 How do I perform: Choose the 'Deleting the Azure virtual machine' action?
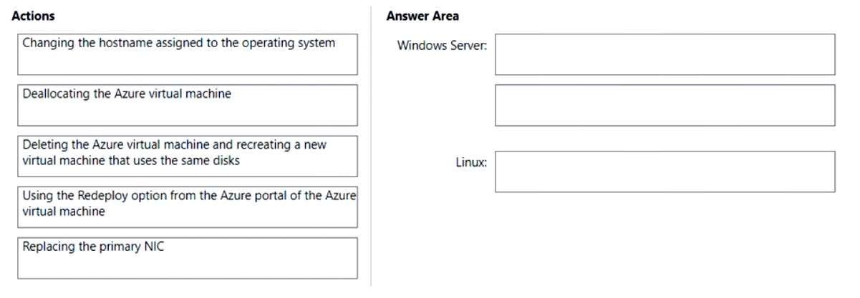(x=185, y=156)
